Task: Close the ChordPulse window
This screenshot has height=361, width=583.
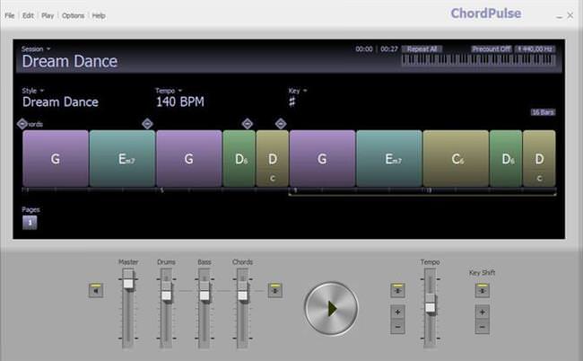Action: click(570, 15)
